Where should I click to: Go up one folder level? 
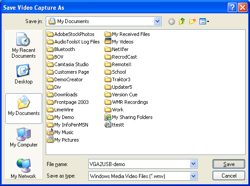pyautogui.click(x=182, y=21)
